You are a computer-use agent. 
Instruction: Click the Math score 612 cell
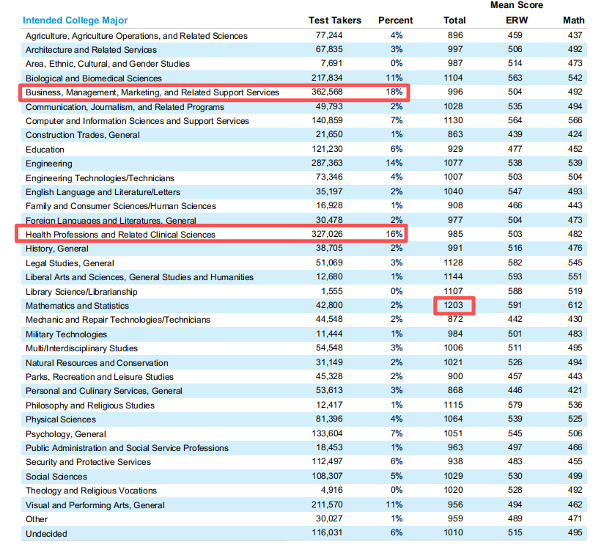click(574, 306)
